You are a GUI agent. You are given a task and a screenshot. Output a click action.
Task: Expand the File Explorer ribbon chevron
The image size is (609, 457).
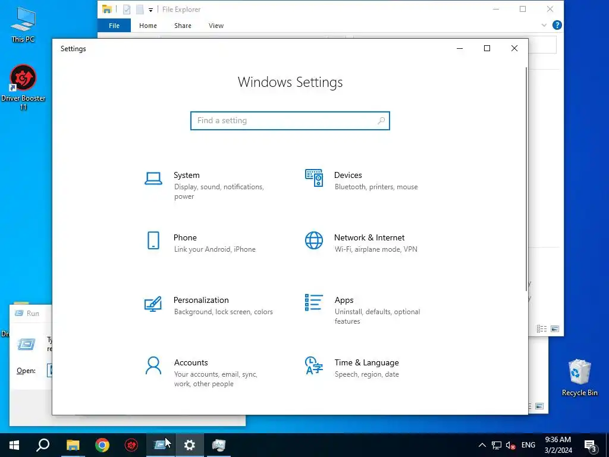[544, 25]
